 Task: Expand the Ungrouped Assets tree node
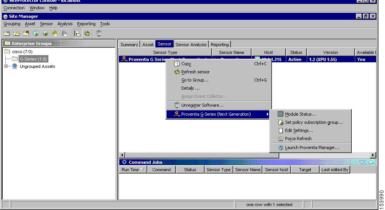[x=6, y=66]
